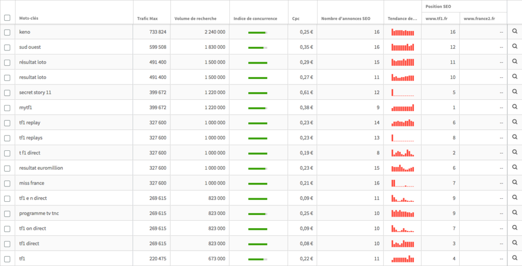
Task: Click the www.tf1.fr column header
Action: [436, 19]
